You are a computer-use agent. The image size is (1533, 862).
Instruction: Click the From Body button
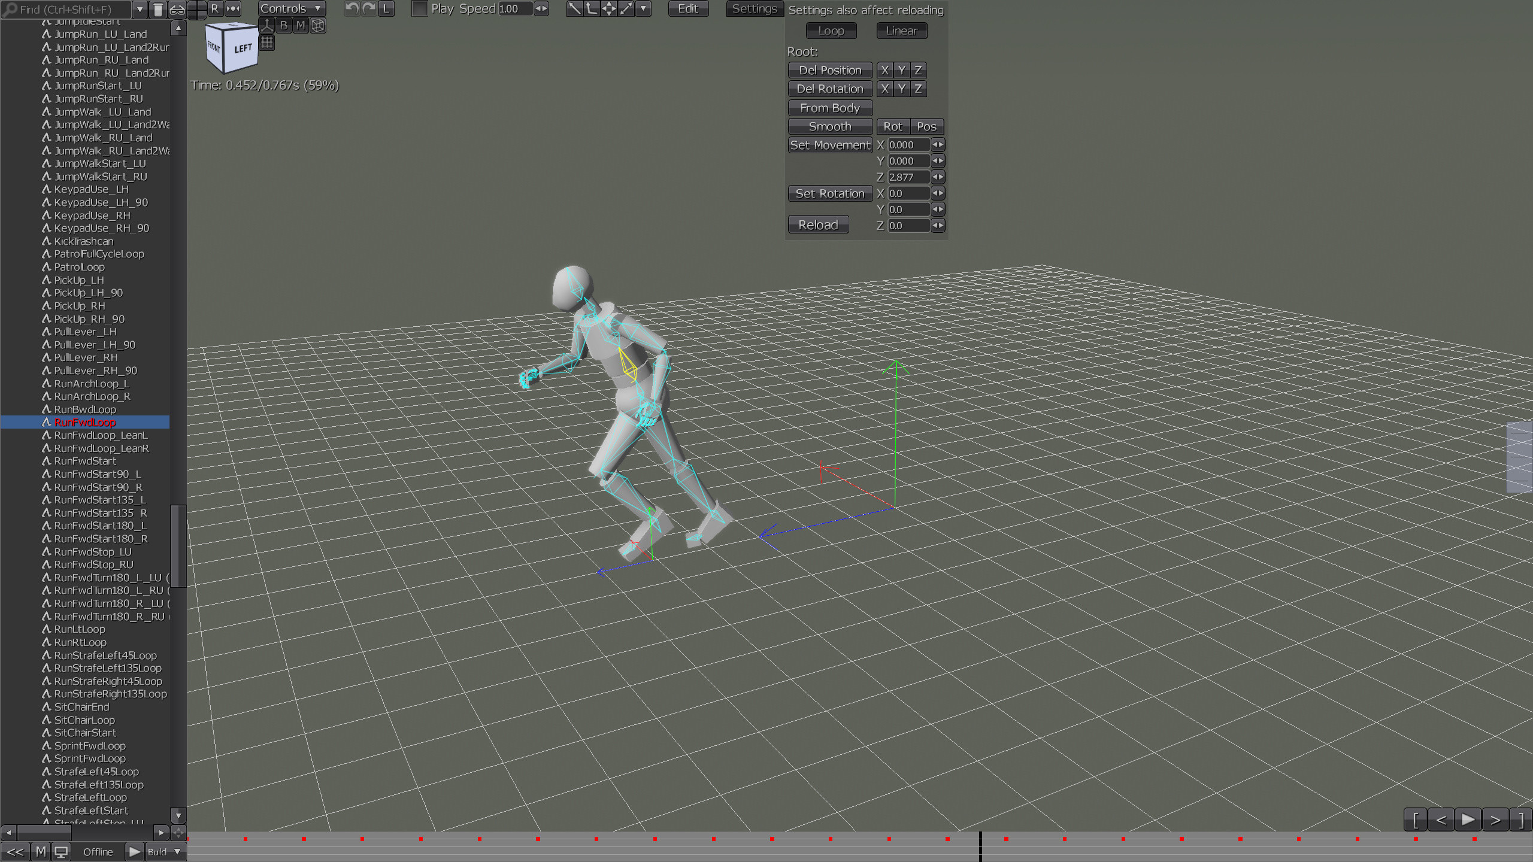(830, 108)
